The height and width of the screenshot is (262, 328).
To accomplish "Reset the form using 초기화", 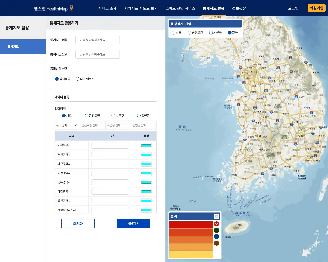I will coord(78,223).
